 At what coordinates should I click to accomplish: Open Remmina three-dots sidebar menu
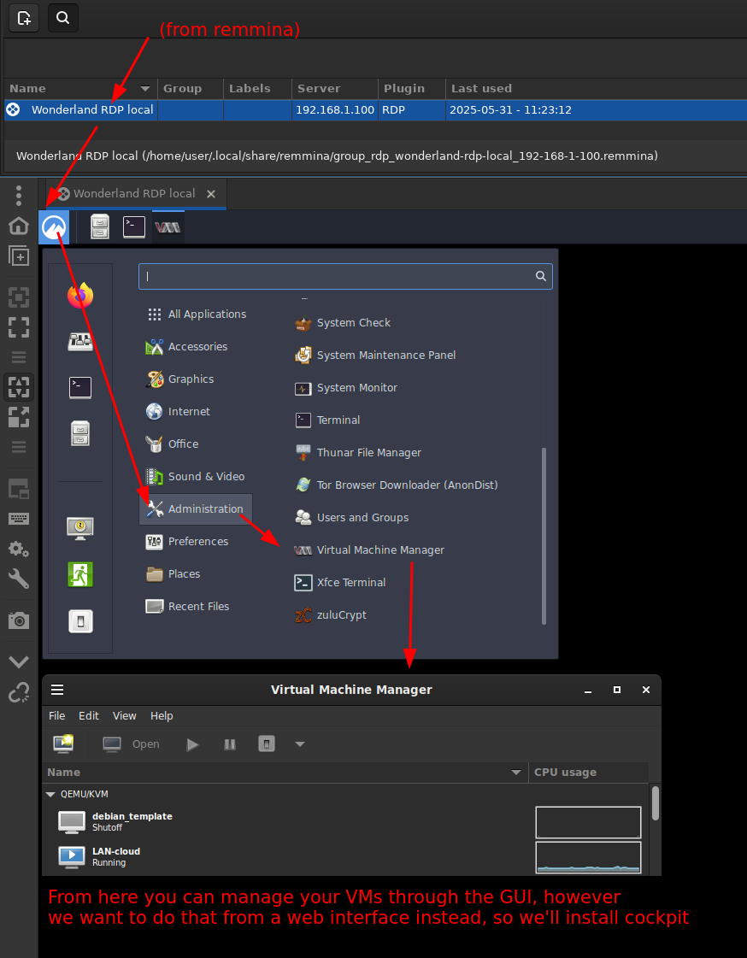(19, 196)
